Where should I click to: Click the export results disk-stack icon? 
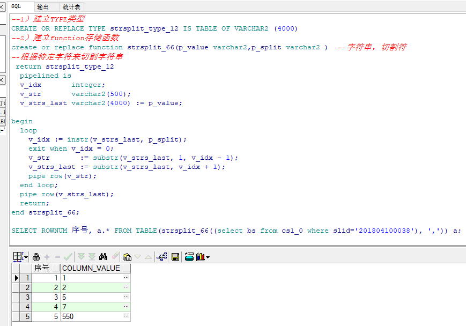[x=189, y=257]
